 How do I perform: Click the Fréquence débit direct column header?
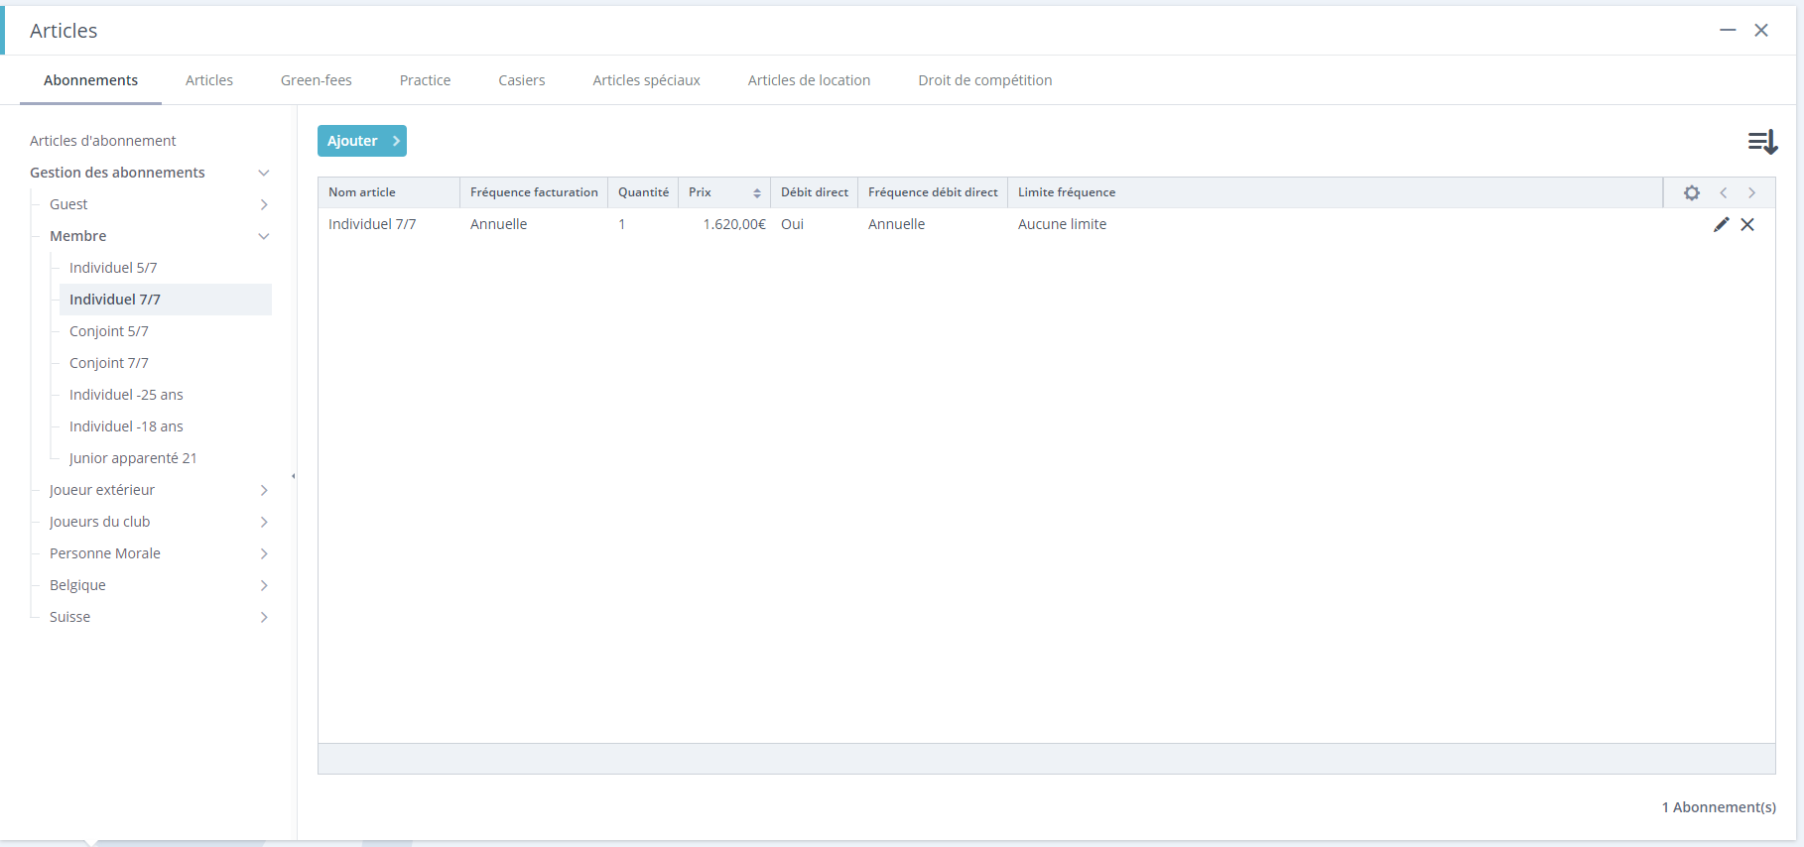coord(933,192)
